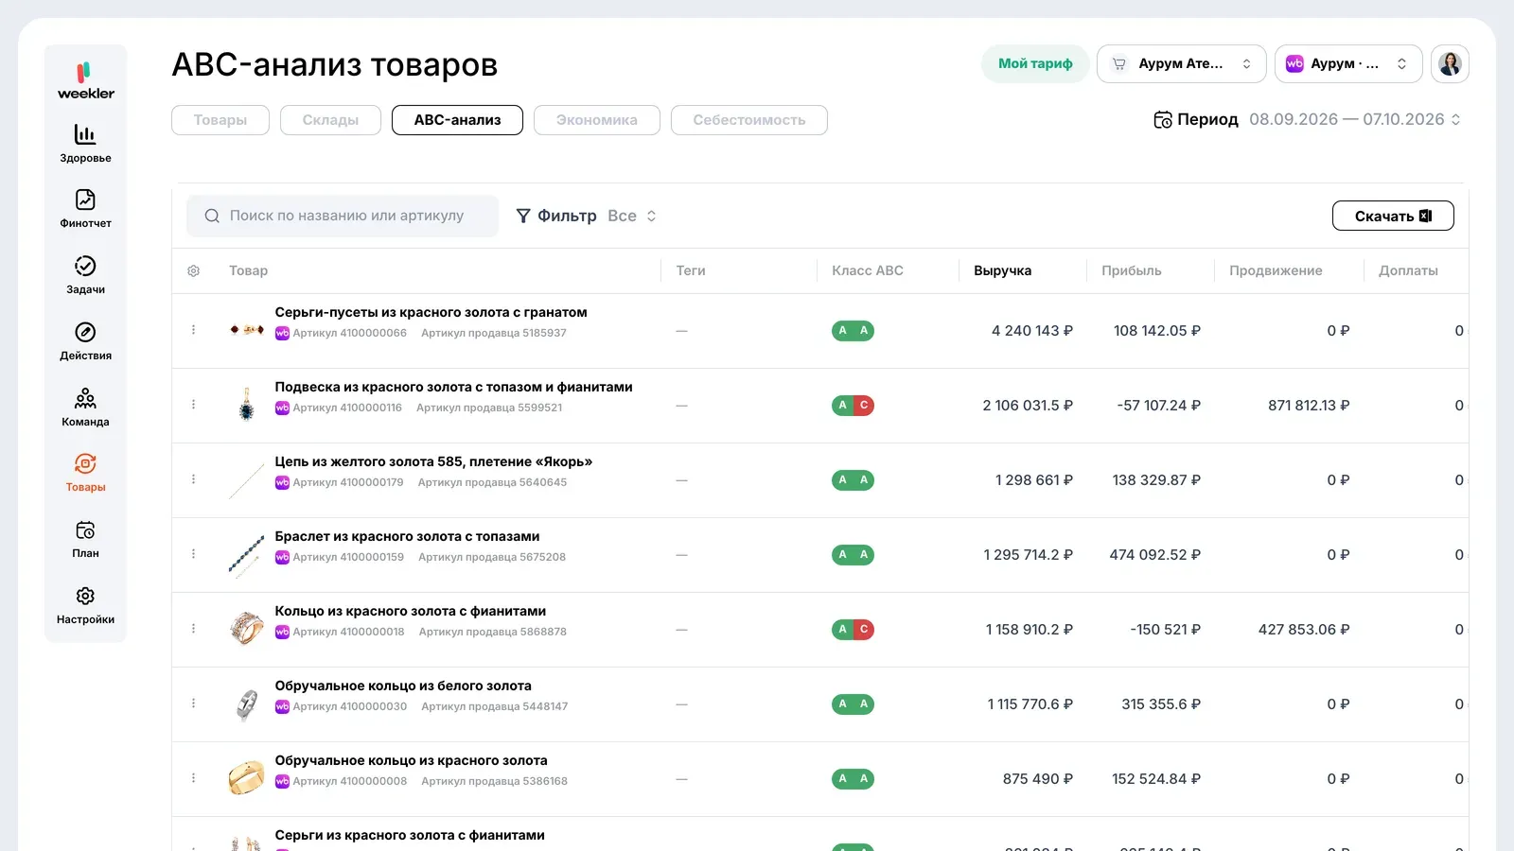Click Артикул 4100000030 text
The width and height of the screenshot is (1514, 851).
[349, 706]
